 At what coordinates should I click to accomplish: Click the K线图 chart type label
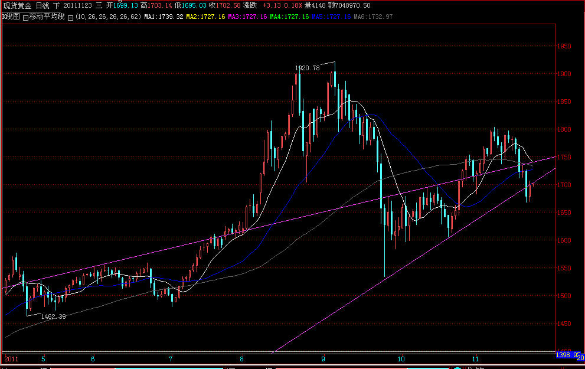click(x=11, y=17)
